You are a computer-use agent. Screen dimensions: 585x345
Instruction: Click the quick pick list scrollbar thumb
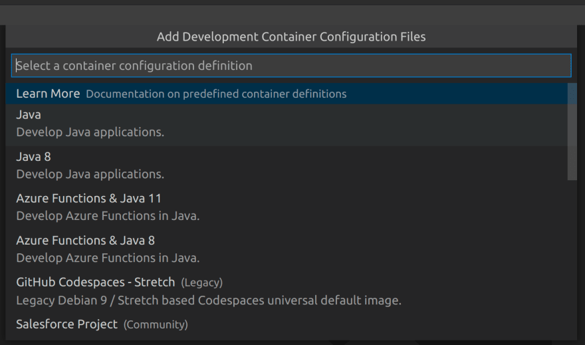572,132
